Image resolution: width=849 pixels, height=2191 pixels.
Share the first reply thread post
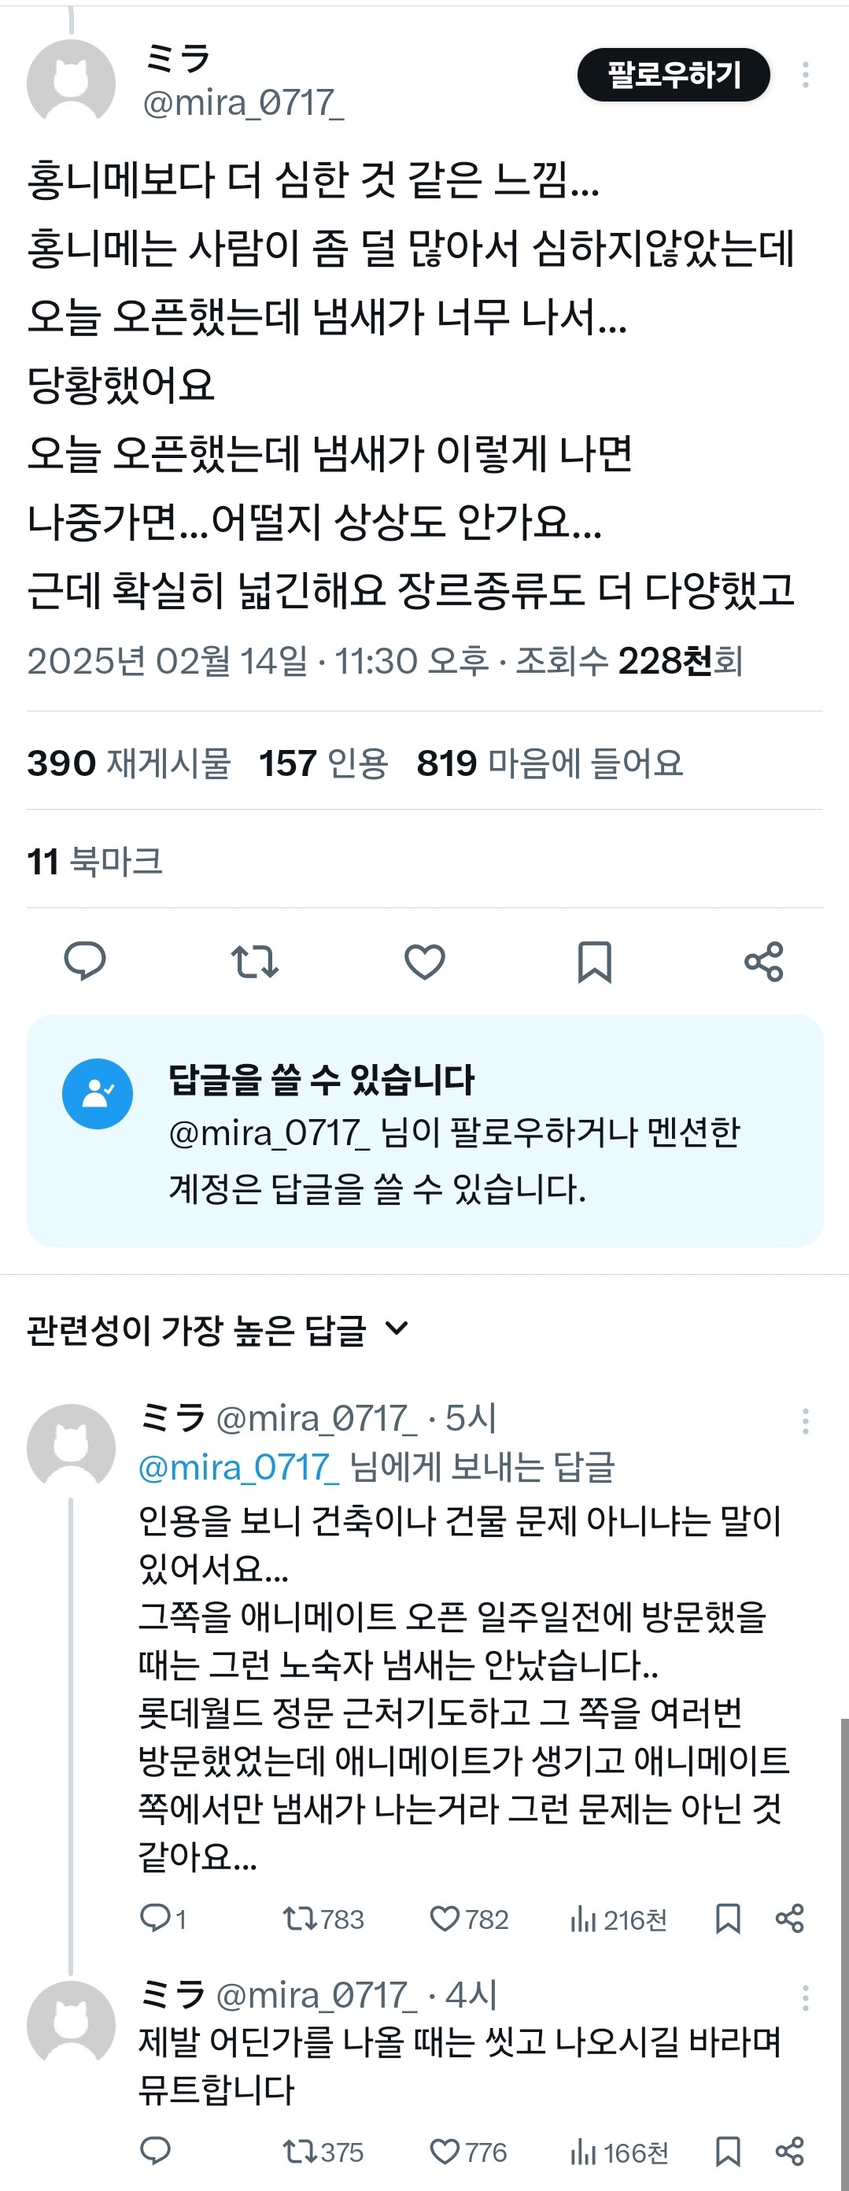point(789,1919)
